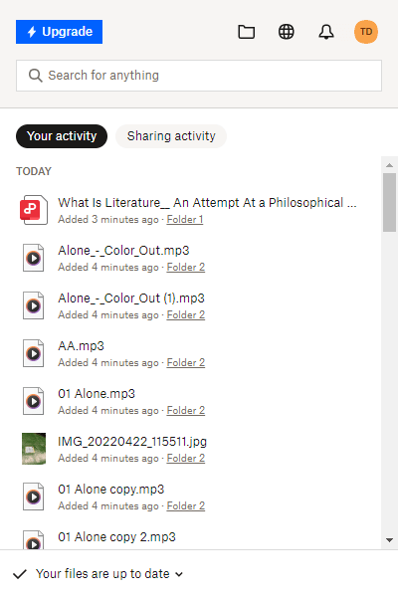Open notifications bell
398x597 pixels.
tap(326, 32)
